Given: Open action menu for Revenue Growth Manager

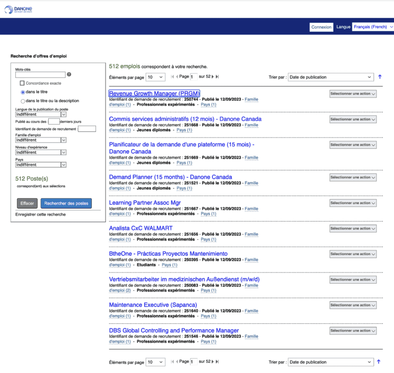Looking at the screenshot, I should click(x=353, y=94).
